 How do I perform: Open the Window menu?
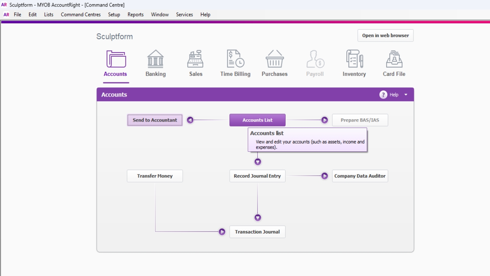click(x=160, y=15)
